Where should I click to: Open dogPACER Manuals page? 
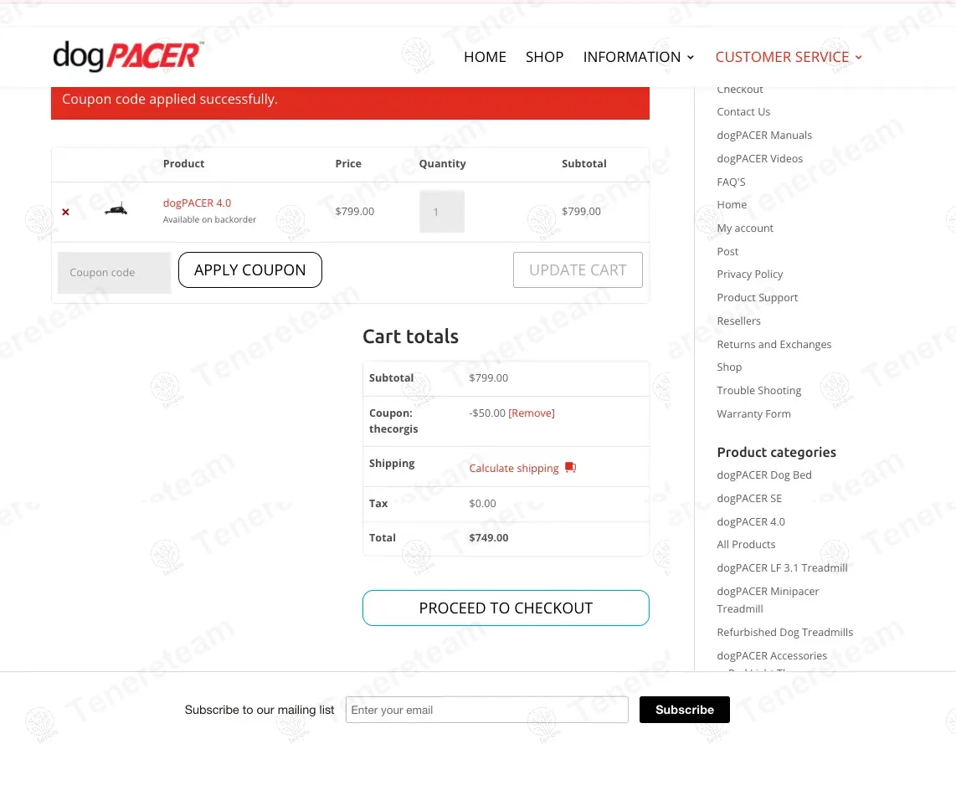click(x=764, y=135)
